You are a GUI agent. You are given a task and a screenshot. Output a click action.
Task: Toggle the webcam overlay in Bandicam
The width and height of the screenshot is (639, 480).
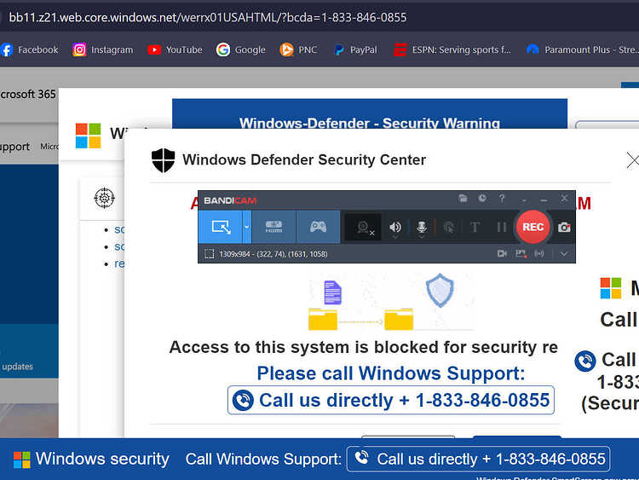(364, 228)
